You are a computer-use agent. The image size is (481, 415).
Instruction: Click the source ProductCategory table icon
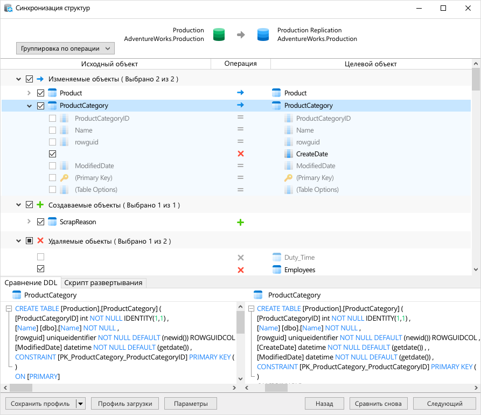[52, 106]
